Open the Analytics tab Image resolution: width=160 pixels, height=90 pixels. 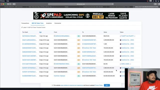point(49,23)
